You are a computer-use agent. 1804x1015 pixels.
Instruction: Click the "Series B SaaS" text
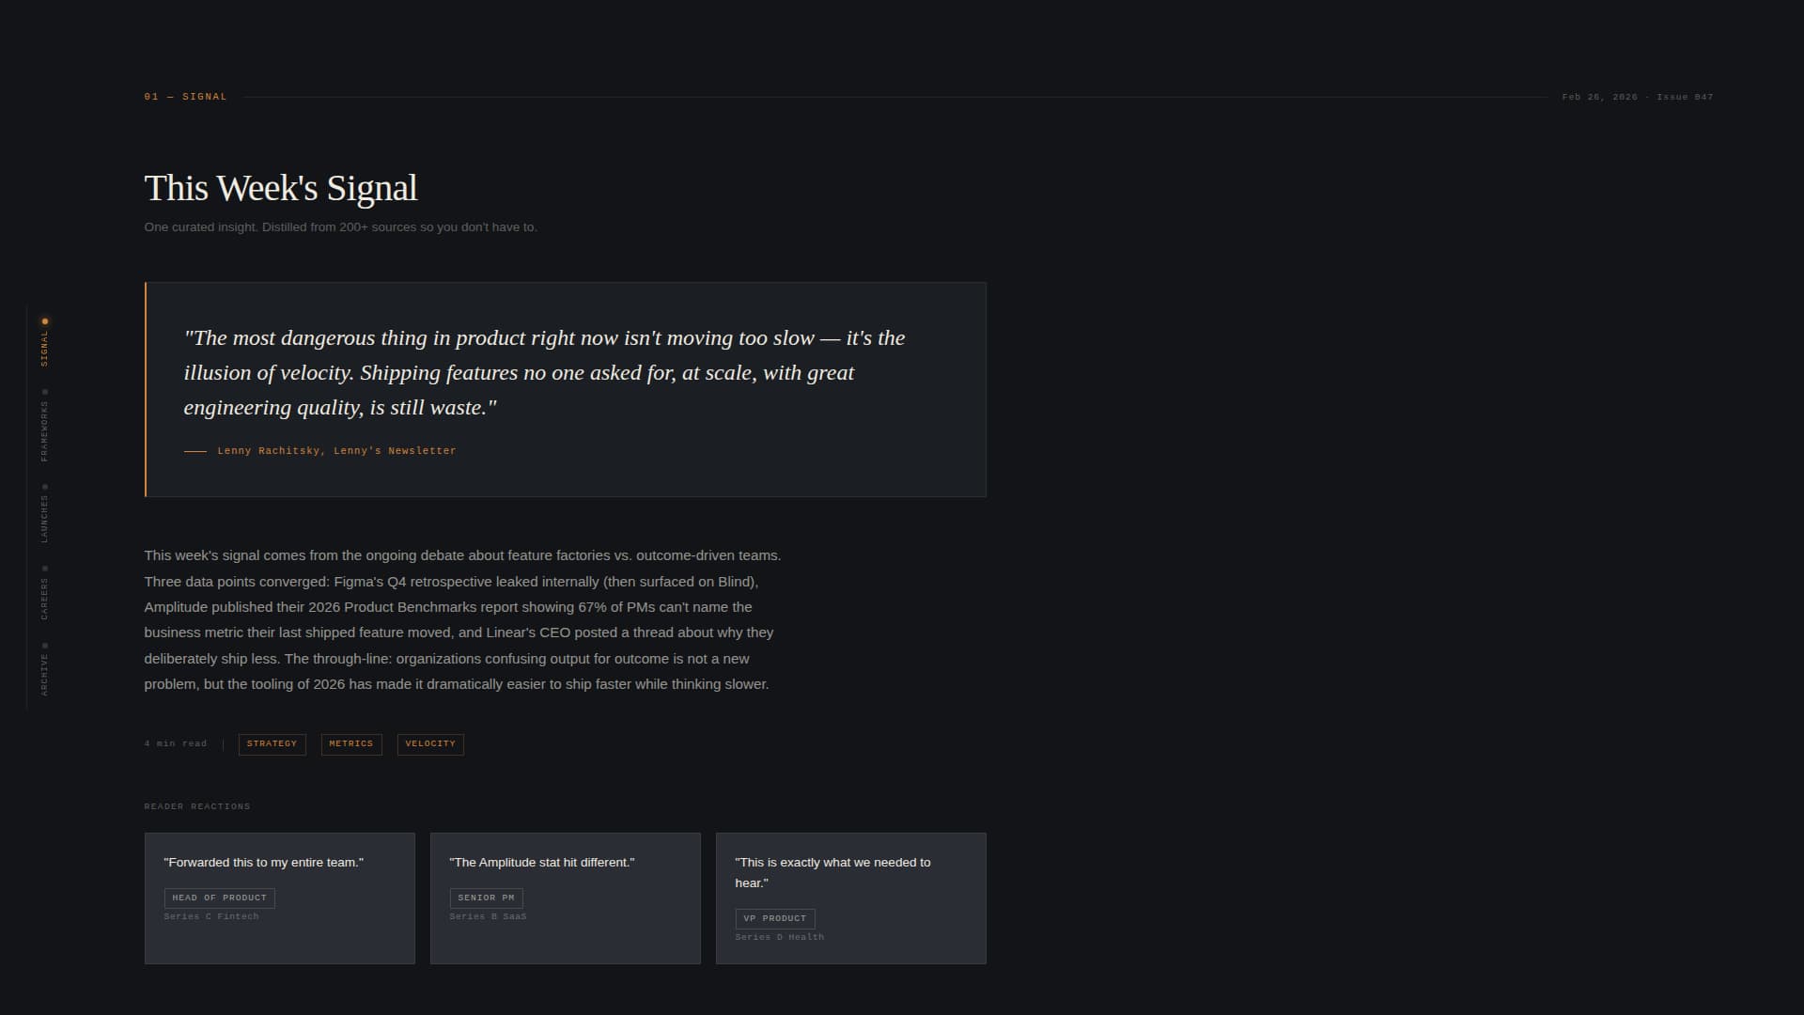pos(489,916)
